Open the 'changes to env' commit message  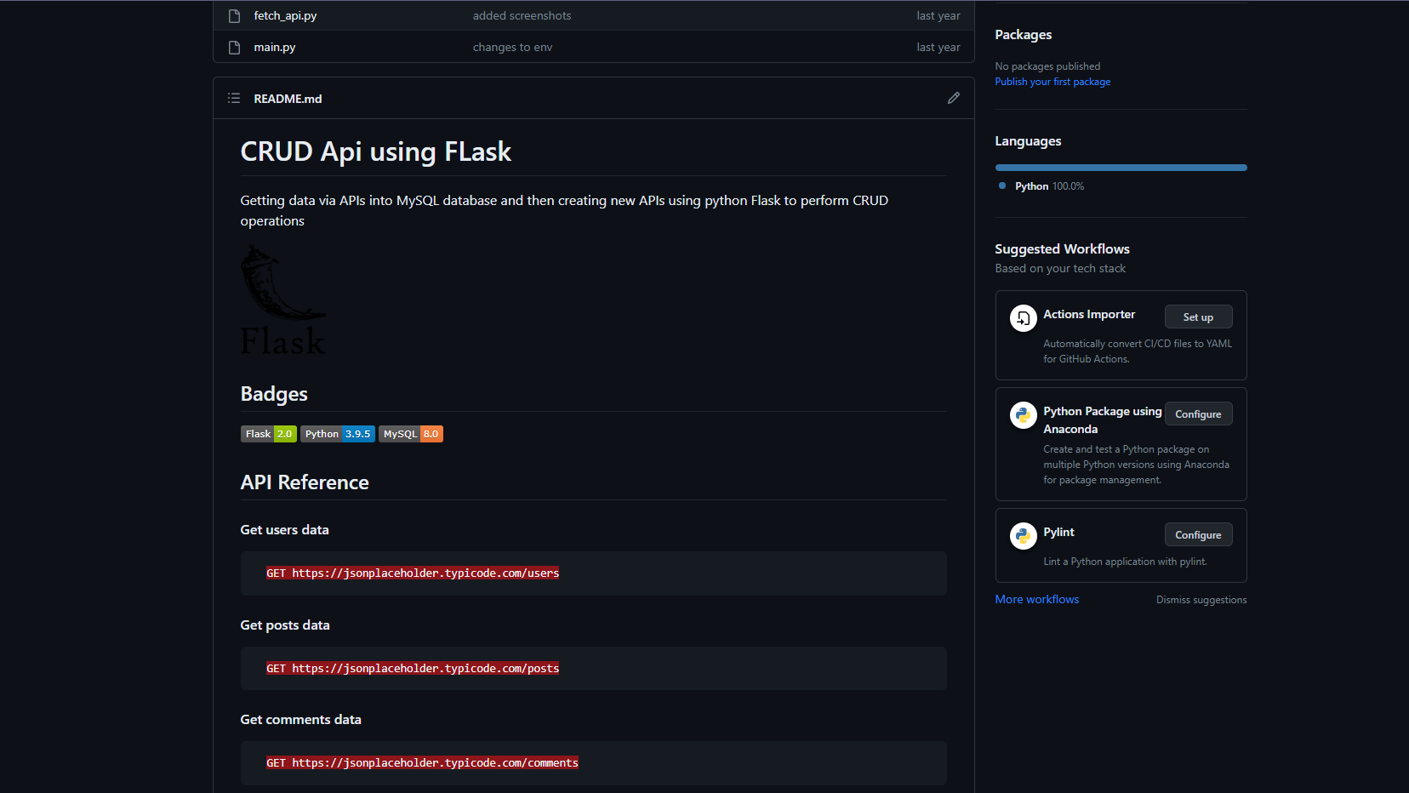512,48
